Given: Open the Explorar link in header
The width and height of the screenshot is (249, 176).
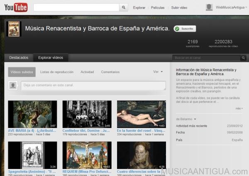Looking at the screenshot, I should tap(139, 7).
